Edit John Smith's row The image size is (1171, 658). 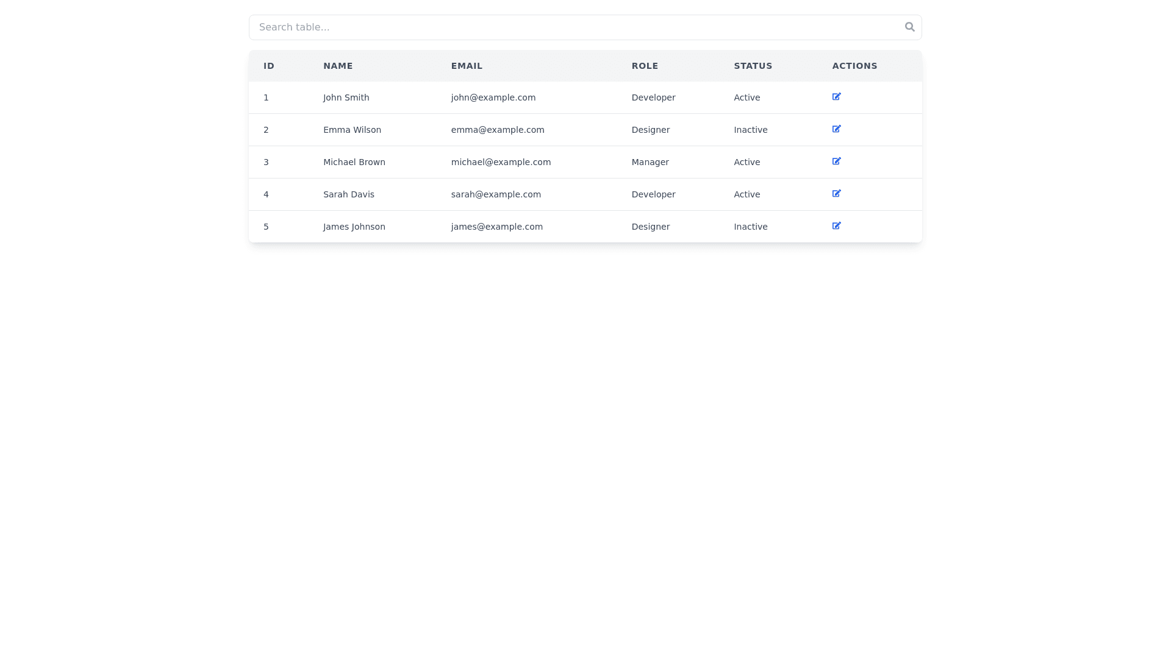[836, 97]
